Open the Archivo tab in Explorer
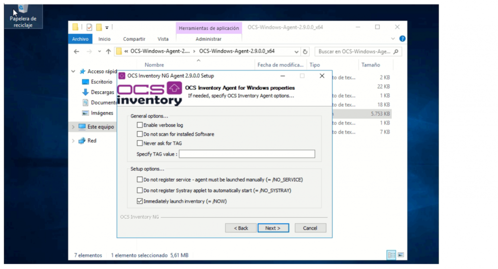The height and width of the screenshot is (269, 498). (80, 39)
